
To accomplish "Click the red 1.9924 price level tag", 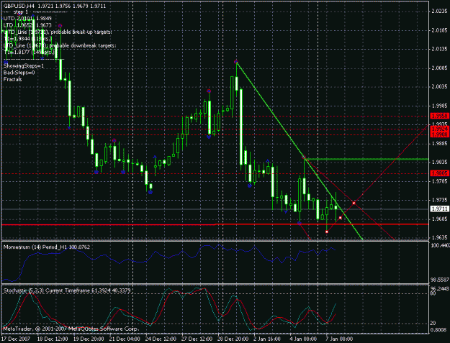I will [439, 129].
